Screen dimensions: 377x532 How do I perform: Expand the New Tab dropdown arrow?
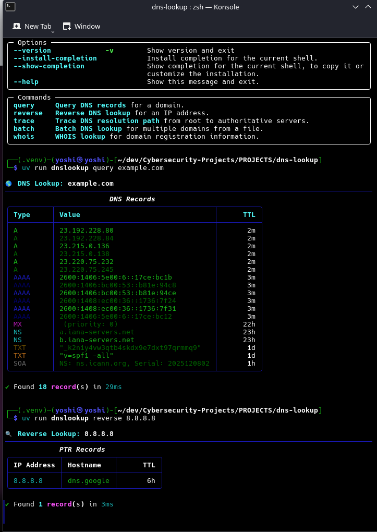coord(53,32)
